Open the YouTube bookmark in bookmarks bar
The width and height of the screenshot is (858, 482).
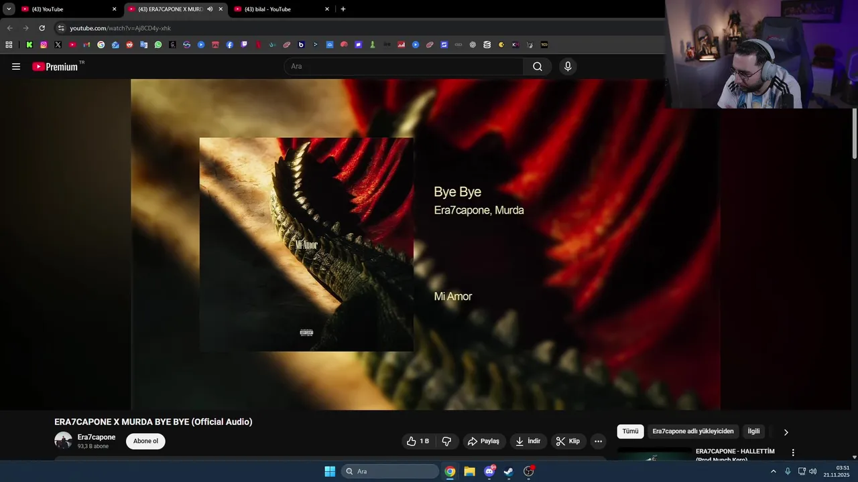(72, 45)
